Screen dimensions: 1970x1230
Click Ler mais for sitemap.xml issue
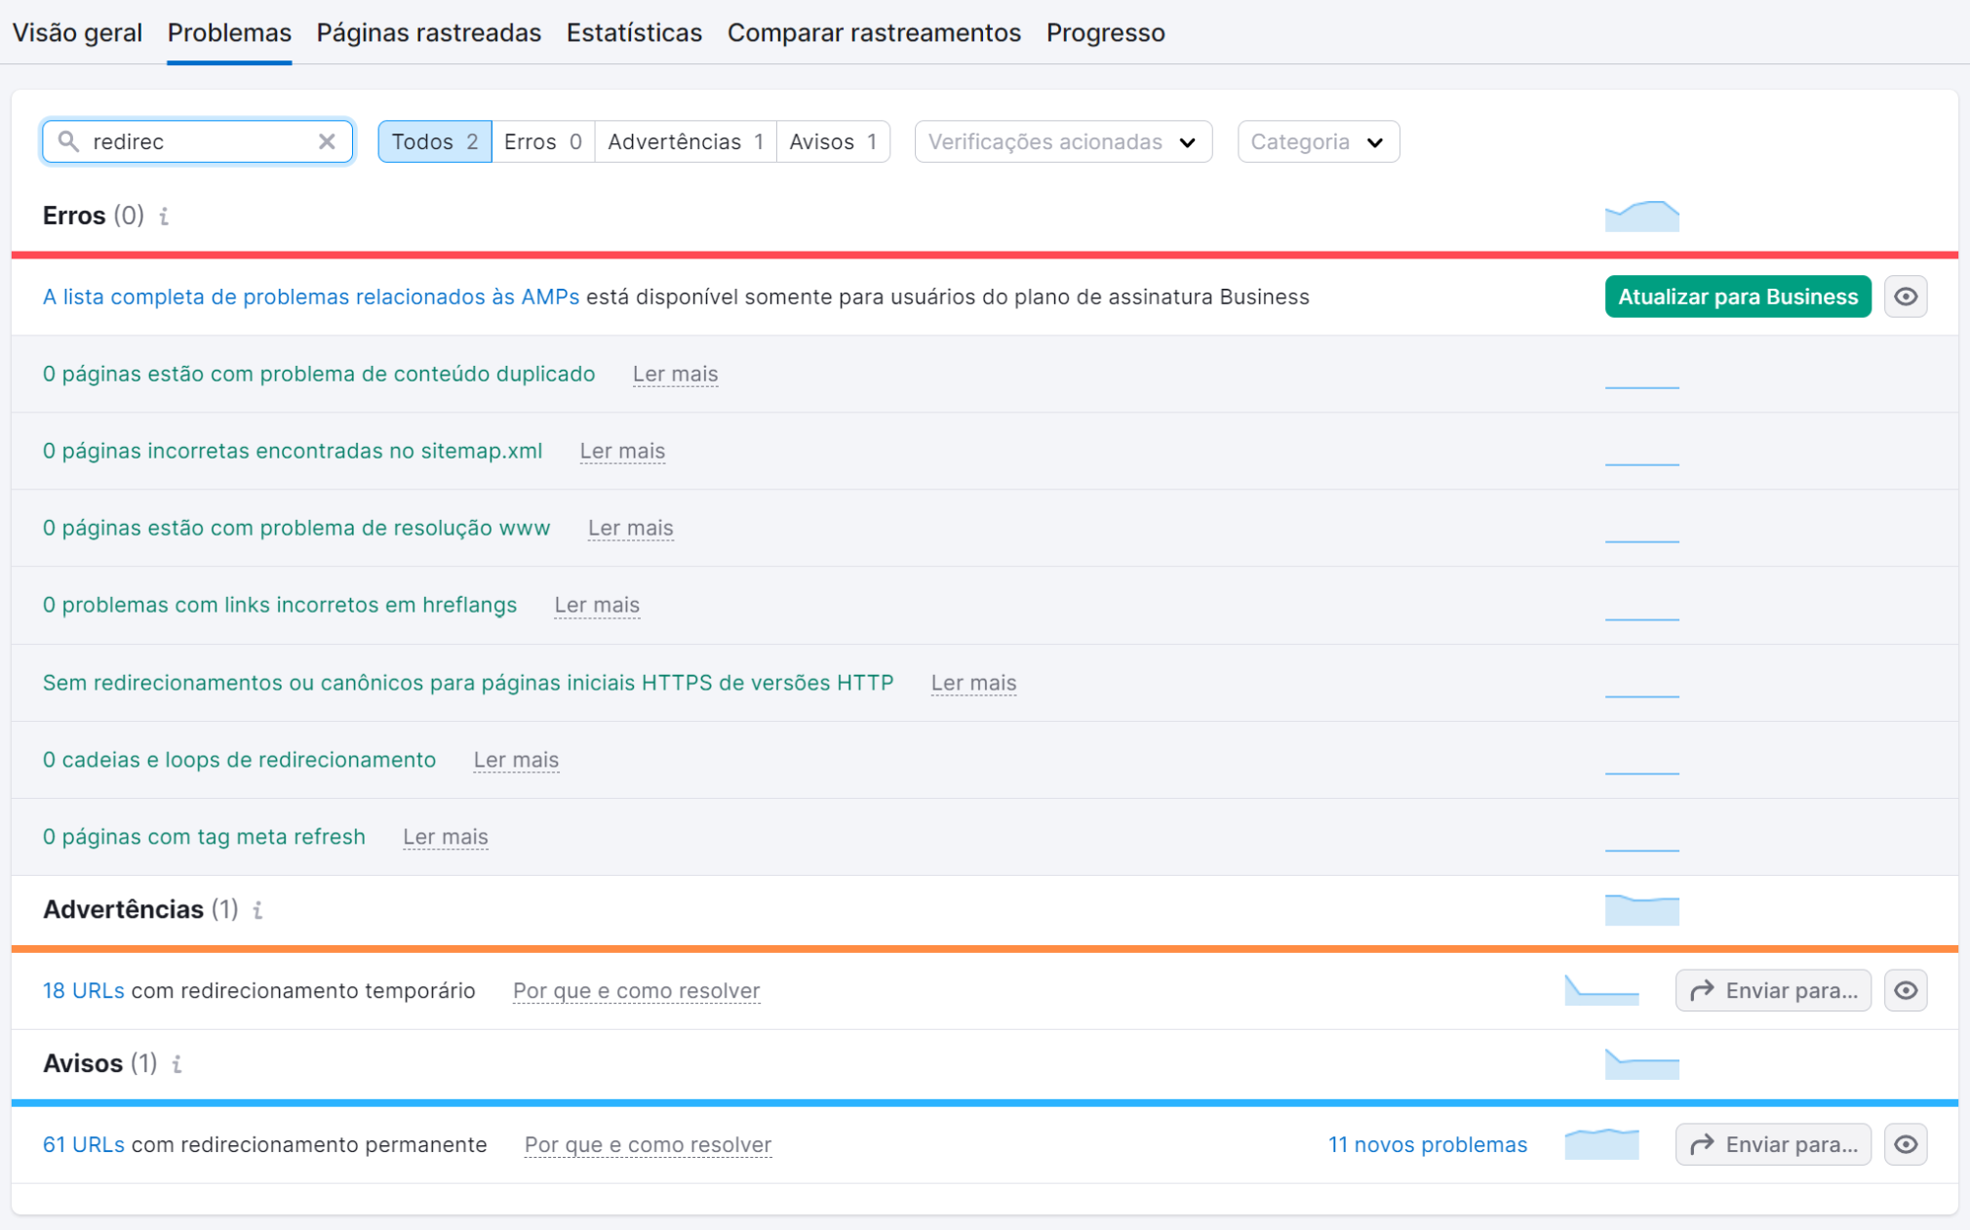coord(622,451)
